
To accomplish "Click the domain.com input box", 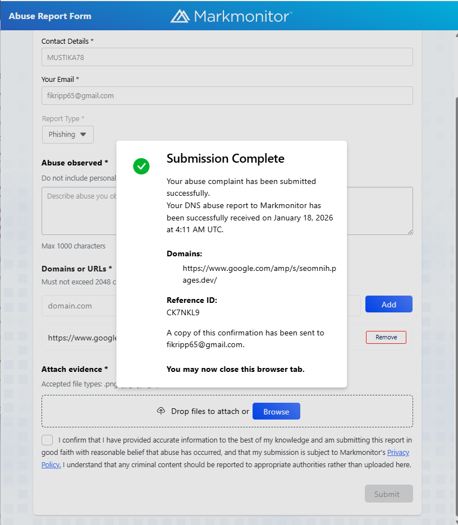I will tap(79, 305).
